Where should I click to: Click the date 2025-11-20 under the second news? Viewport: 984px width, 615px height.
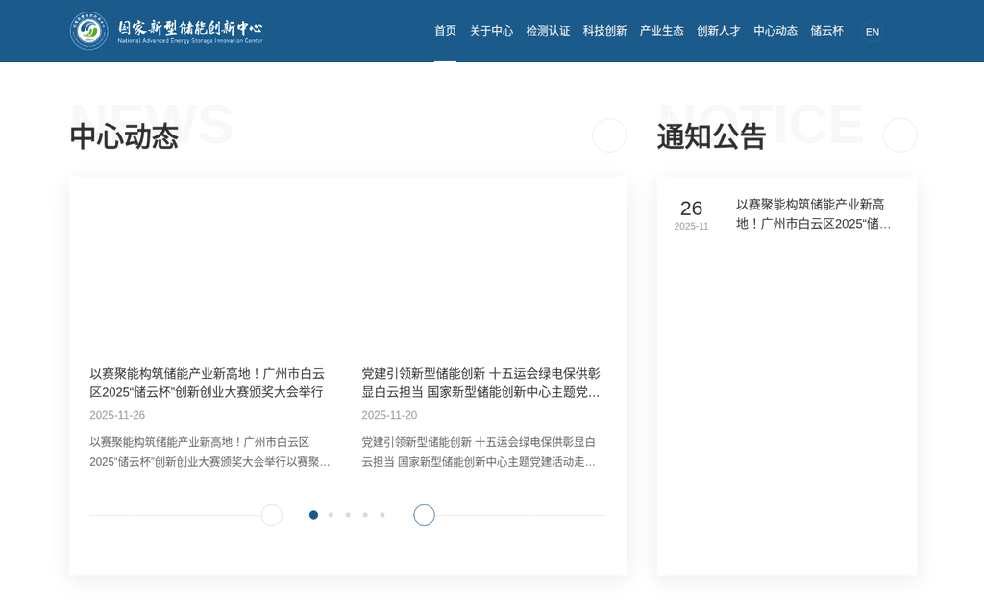coord(389,415)
